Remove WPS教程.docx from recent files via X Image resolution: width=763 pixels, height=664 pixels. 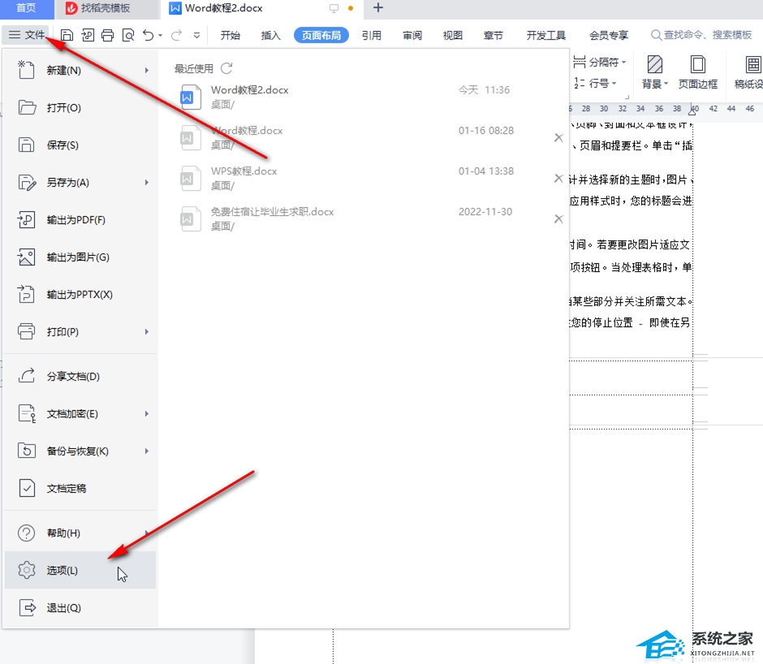pos(558,177)
